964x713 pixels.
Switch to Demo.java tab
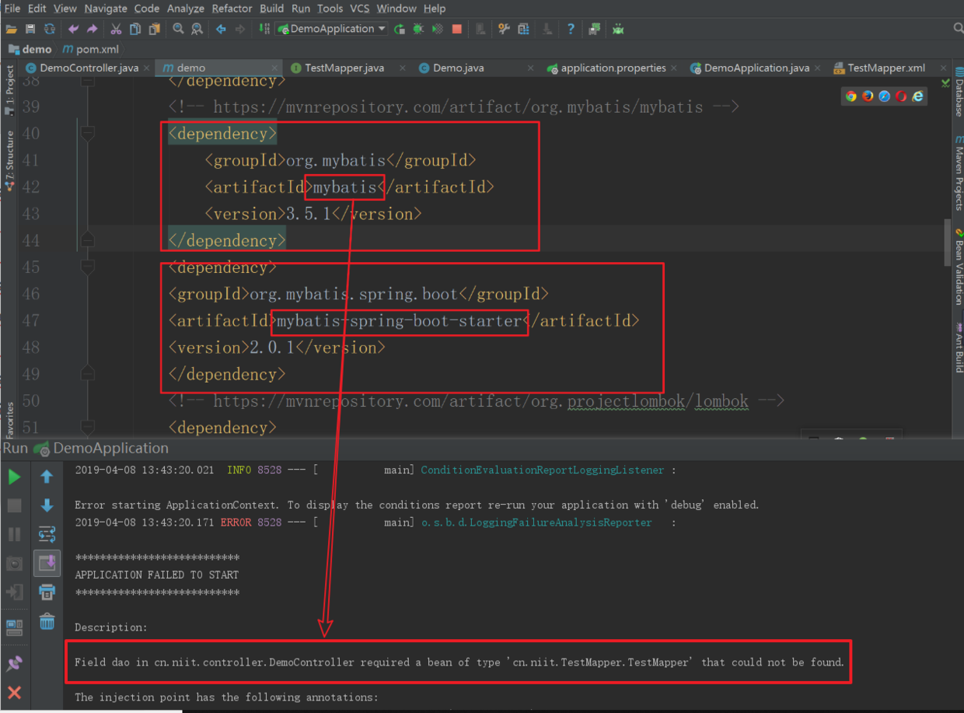point(458,68)
